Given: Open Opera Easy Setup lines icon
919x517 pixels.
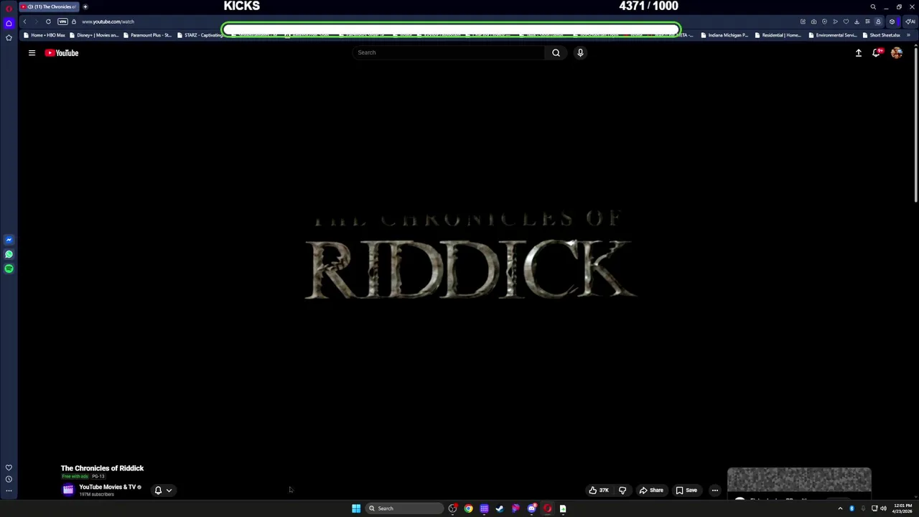Looking at the screenshot, I should (867, 22).
